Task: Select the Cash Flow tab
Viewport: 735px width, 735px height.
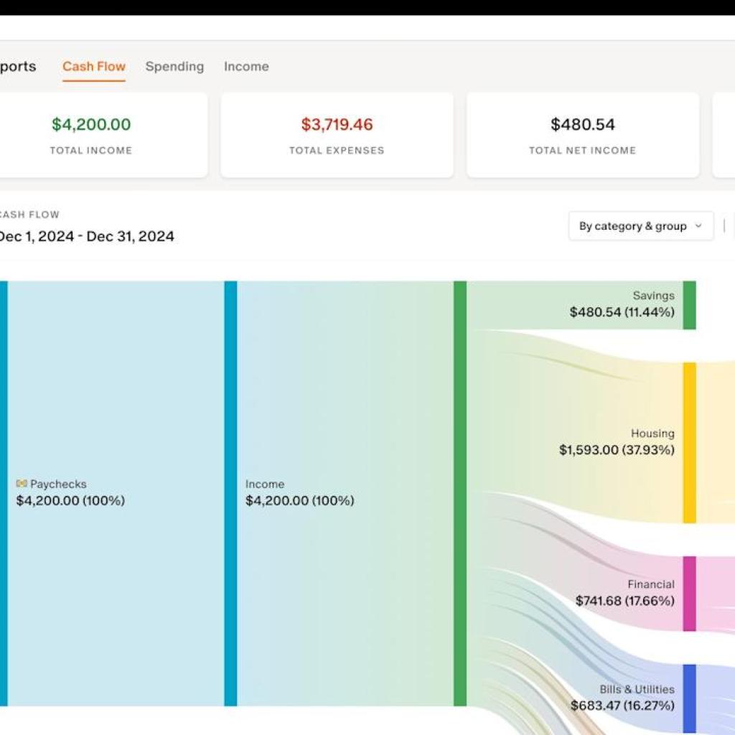Action: 93,66
